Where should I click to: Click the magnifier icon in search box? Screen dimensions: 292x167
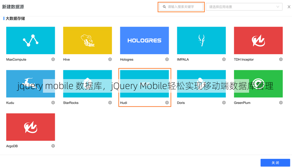(x=165, y=7)
